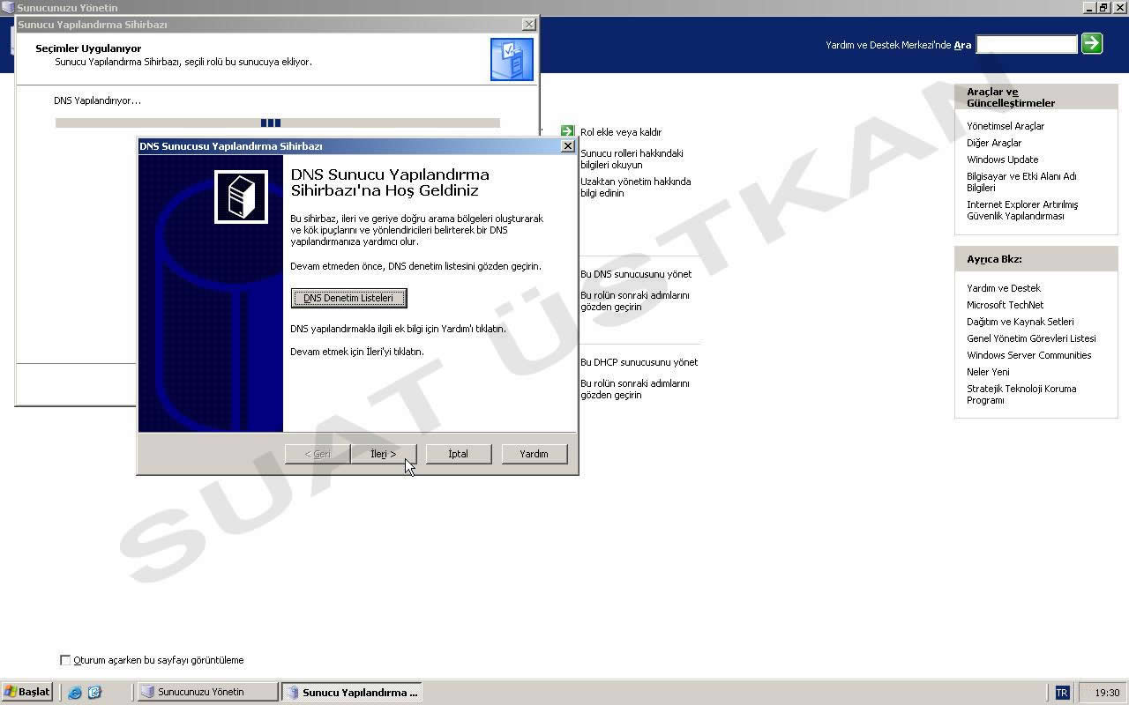The width and height of the screenshot is (1129, 705).
Task: Open Bu DHCP sunucusunu yönet link
Action: 639,362
